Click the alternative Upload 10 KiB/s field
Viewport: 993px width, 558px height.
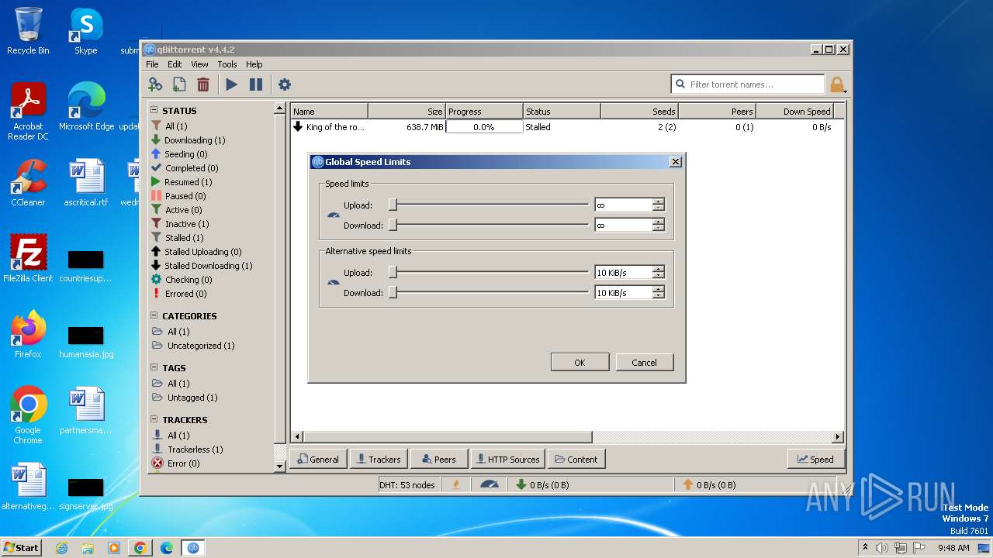coord(624,272)
